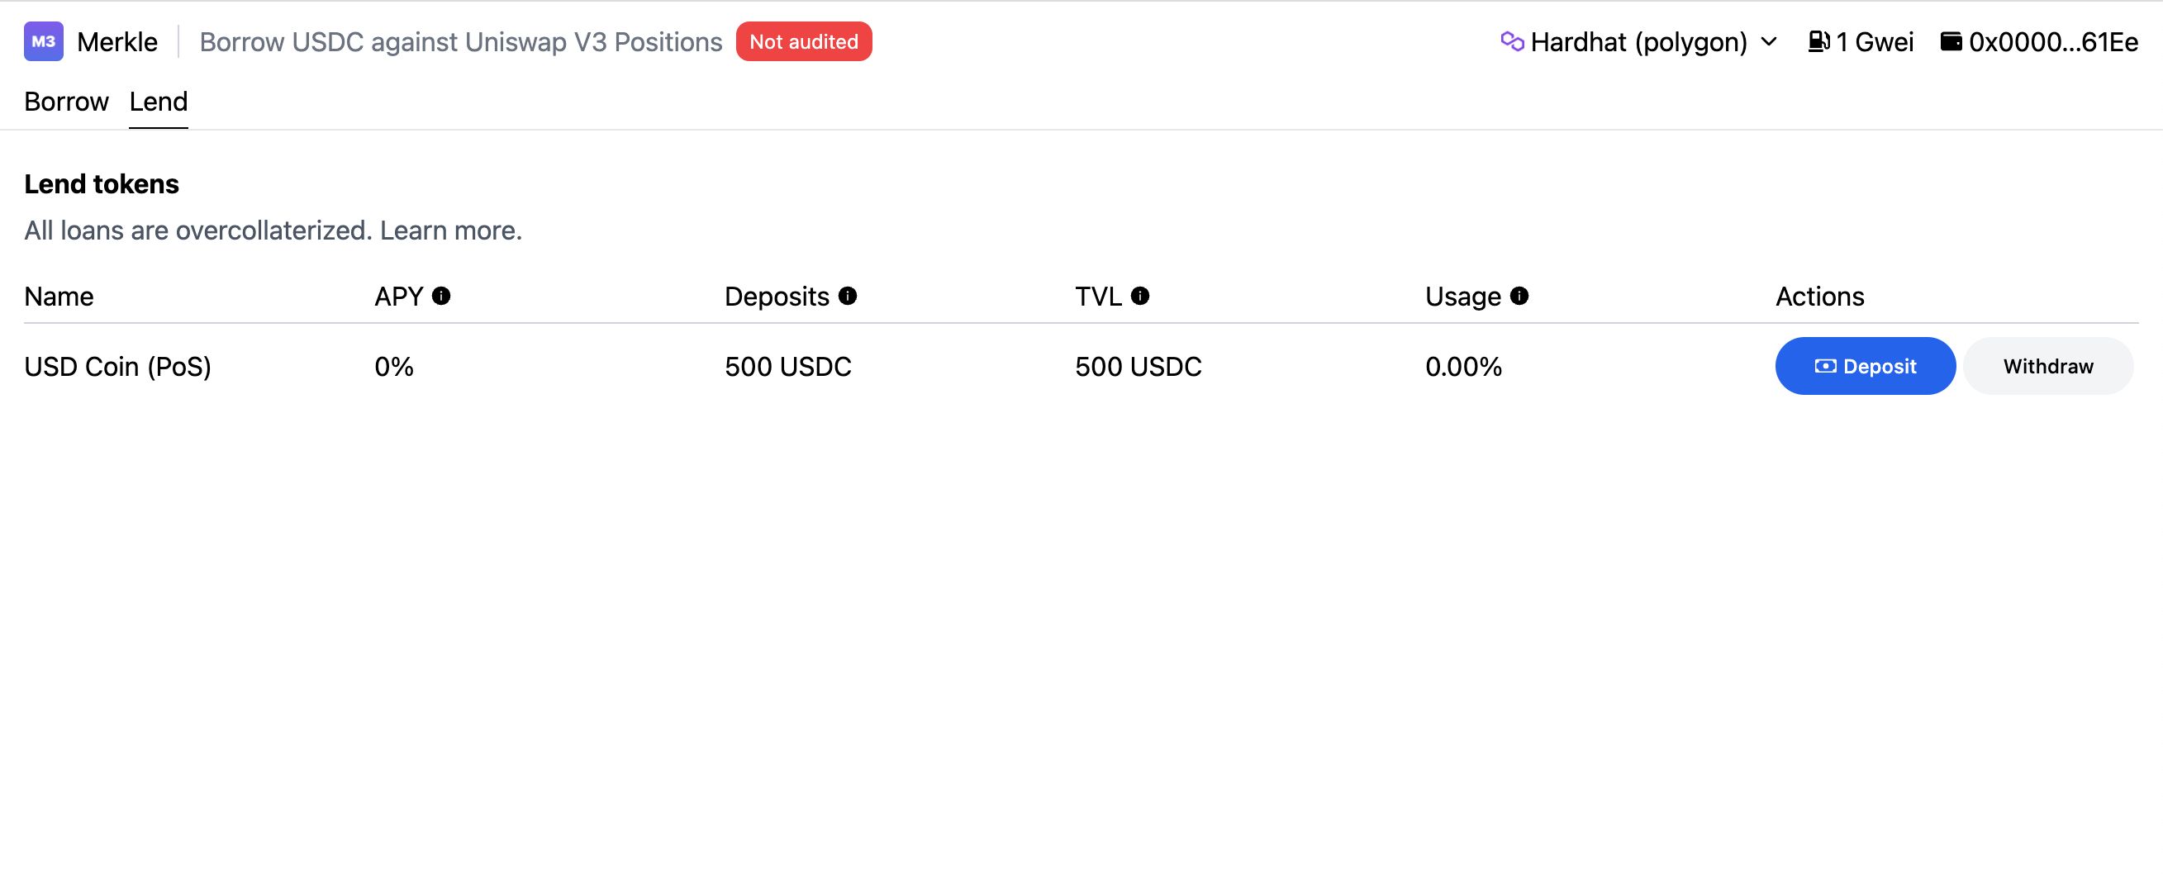Click the Lend tokens heading
The image size is (2163, 874).
tap(102, 184)
